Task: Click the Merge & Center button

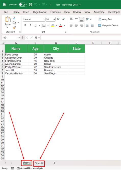Action: (x=108, y=25)
